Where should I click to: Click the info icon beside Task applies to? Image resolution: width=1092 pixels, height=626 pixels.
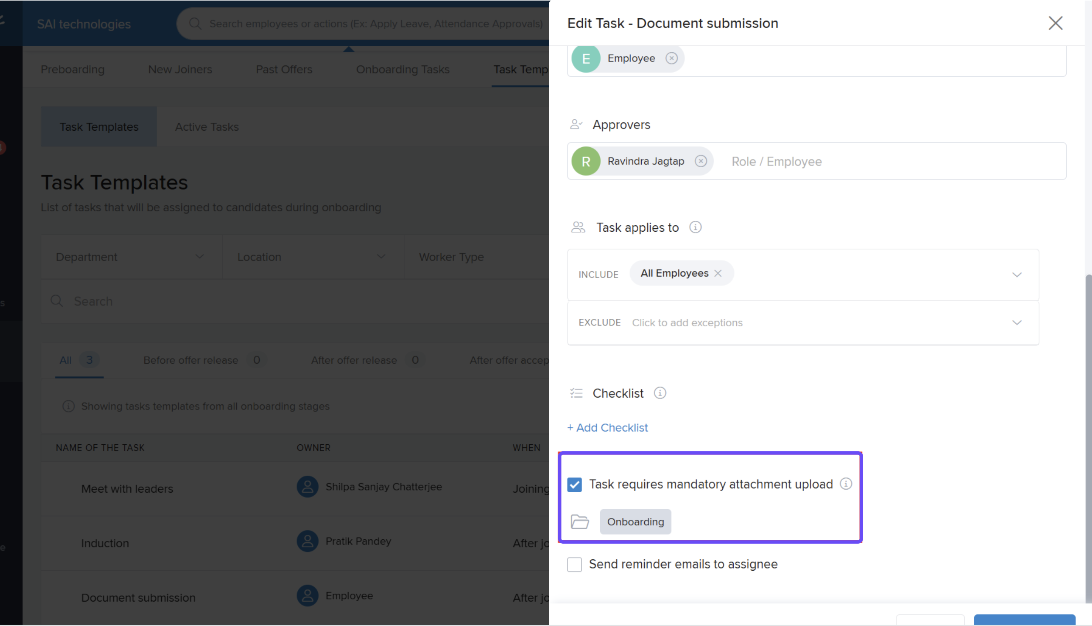coord(695,227)
